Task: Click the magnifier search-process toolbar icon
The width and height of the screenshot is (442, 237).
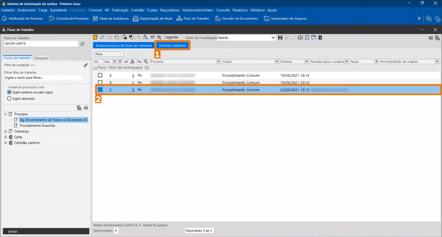Action: click(145, 37)
